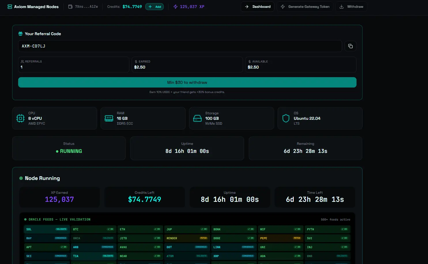Click the Uptime value in Node Running panel
The width and height of the screenshot is (428, 264).
(x=230, y=200)
